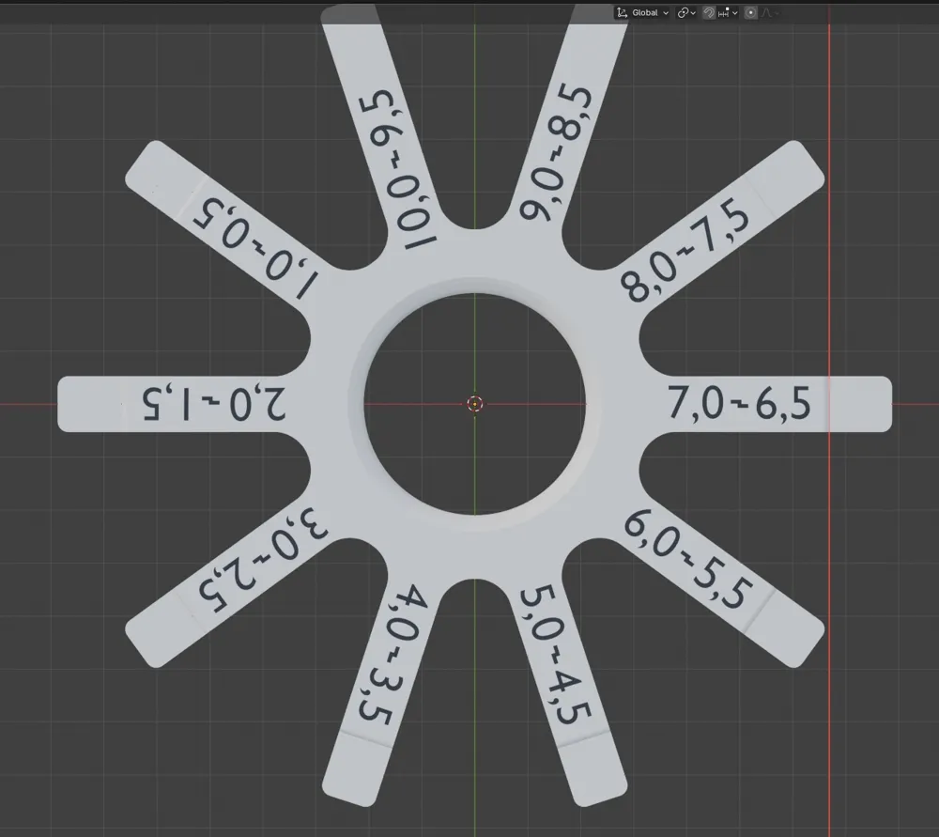
Task: Click the '8,0~7,5' label on the model
Action: [685, 251]
